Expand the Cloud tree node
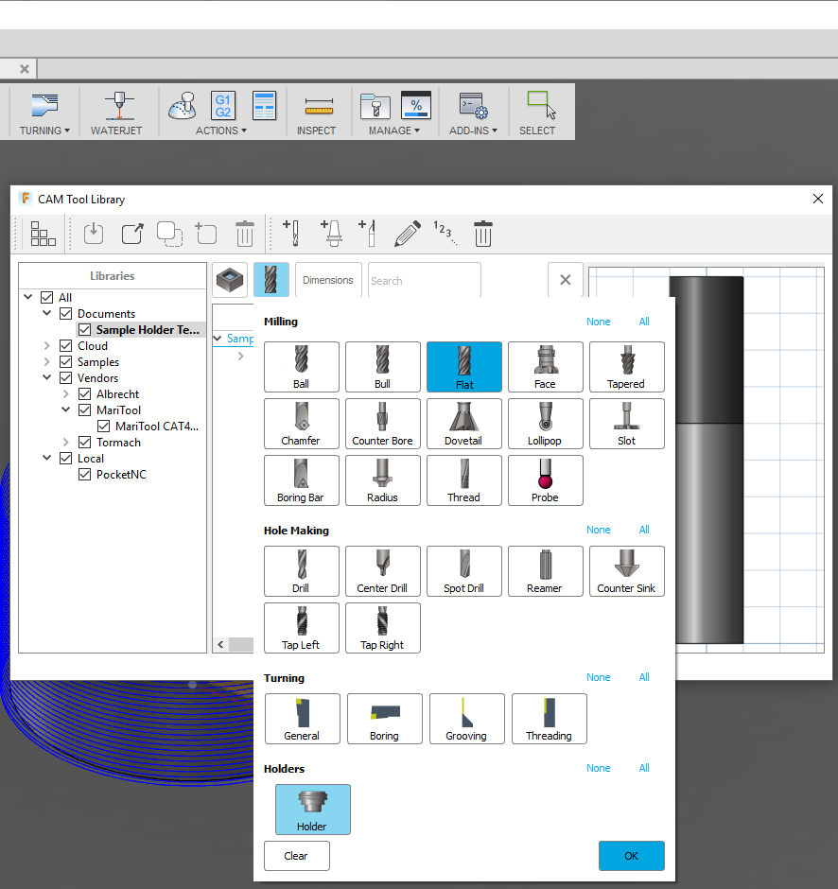838x889 pixels. coord(47,345)
